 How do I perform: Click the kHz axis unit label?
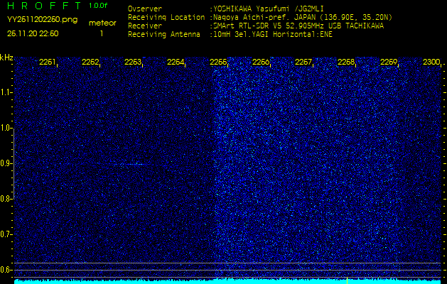pyautogui.click(x=6, y=58)
